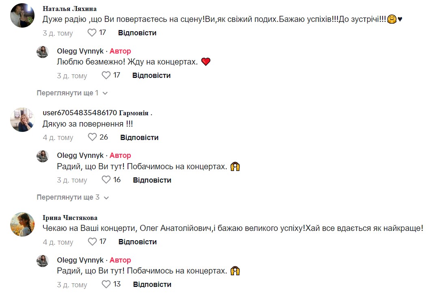Click Olegg Vynnyk avatar in first reply
437x293 pixels.
click(43, 52)
